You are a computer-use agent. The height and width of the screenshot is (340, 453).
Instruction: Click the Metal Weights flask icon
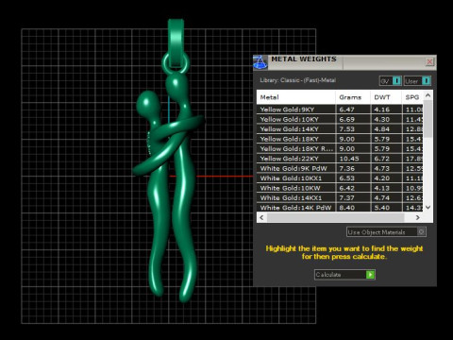tap(260, 62)
